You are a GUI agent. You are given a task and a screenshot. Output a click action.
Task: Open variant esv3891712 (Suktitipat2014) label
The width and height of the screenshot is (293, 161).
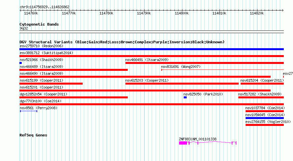point(46,53)
